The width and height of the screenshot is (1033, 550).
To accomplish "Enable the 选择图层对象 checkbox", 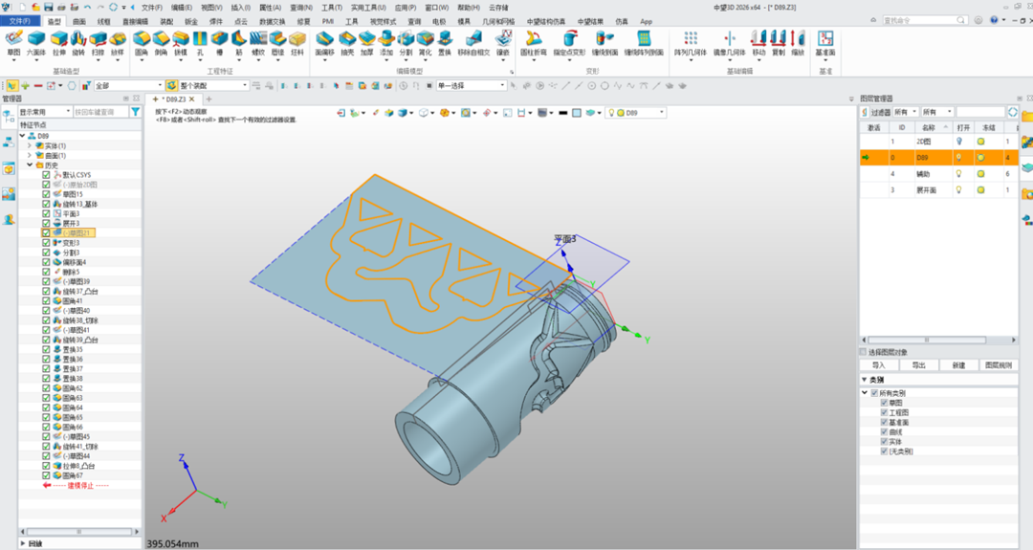I will [x=863, y=352].
